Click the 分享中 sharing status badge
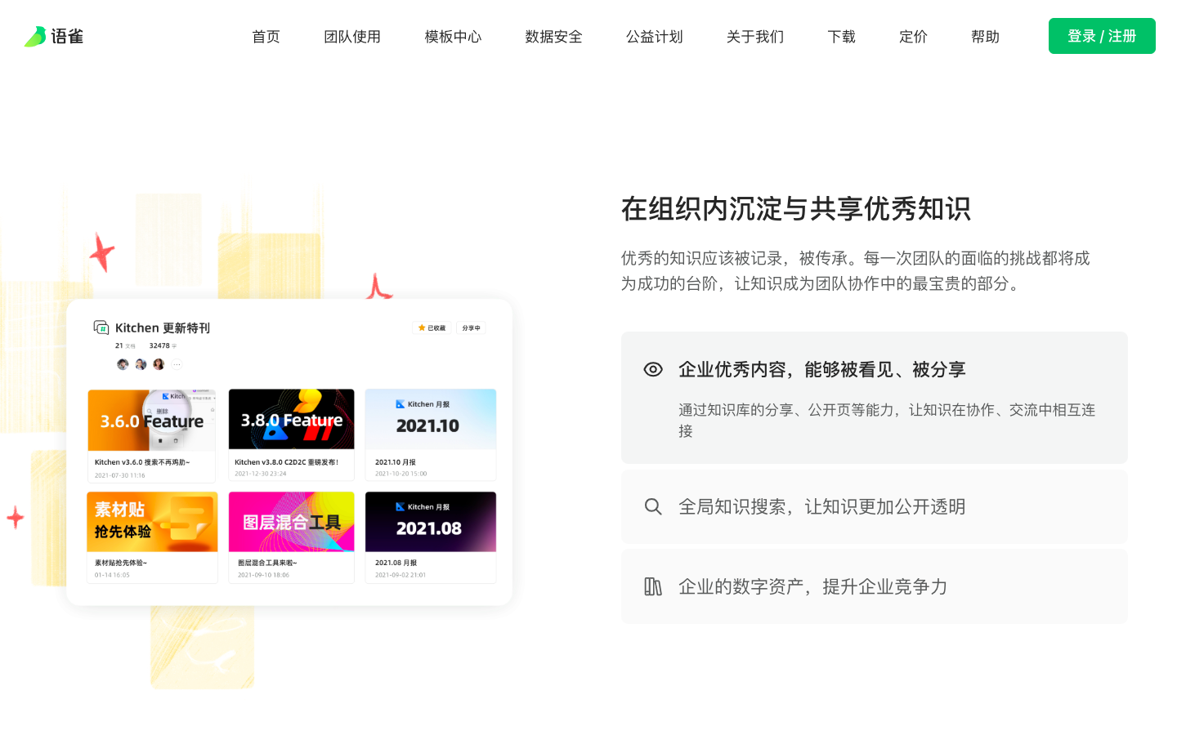 tap(471, 327)
